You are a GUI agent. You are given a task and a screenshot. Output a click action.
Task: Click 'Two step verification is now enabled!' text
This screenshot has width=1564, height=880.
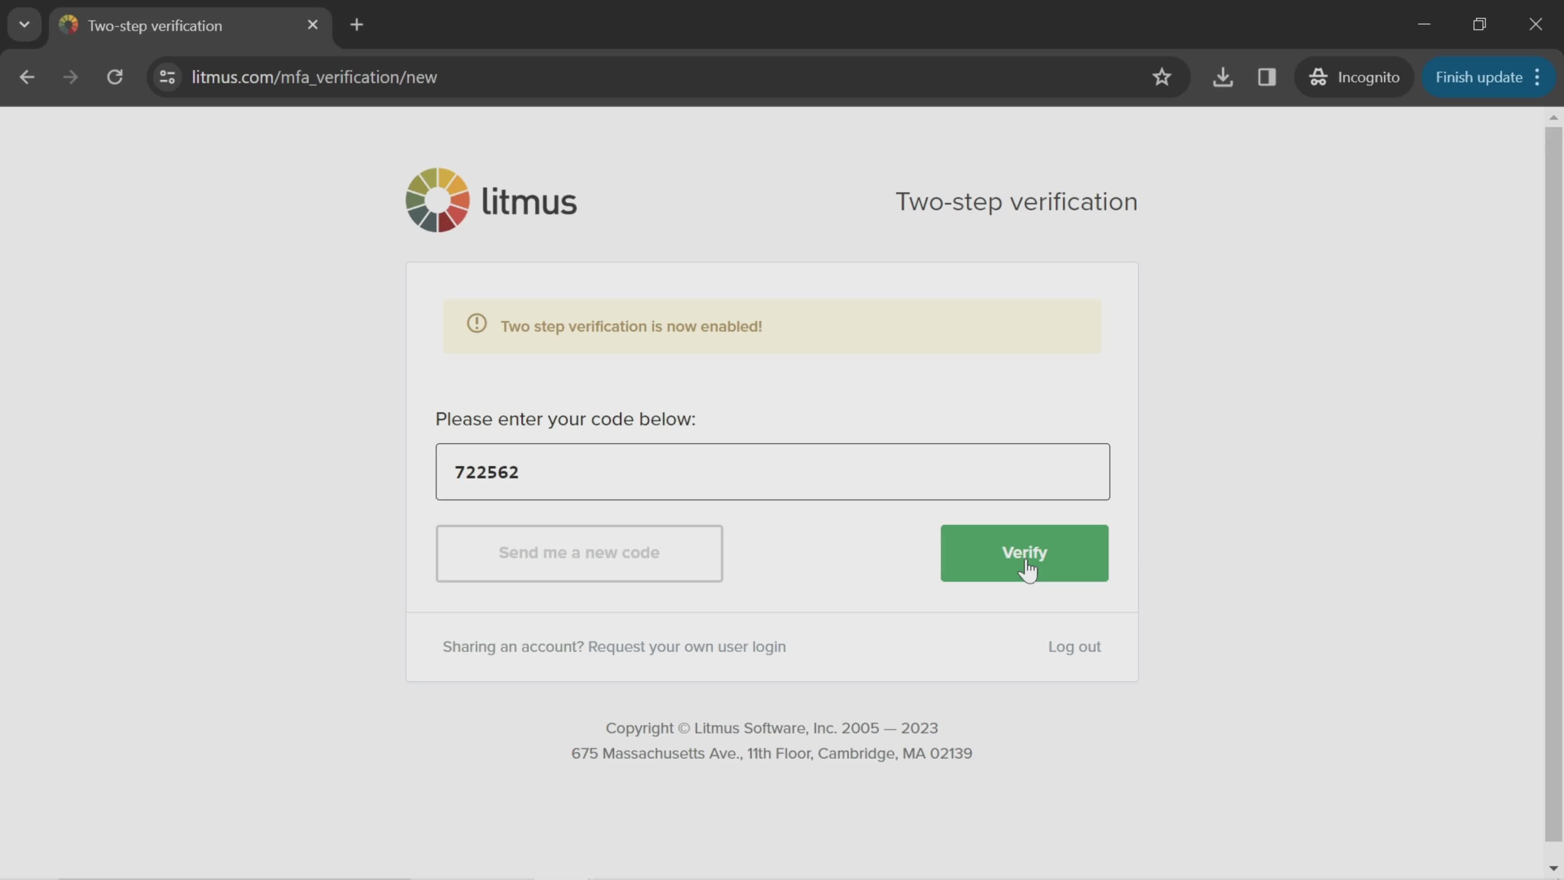pos(631,327)
